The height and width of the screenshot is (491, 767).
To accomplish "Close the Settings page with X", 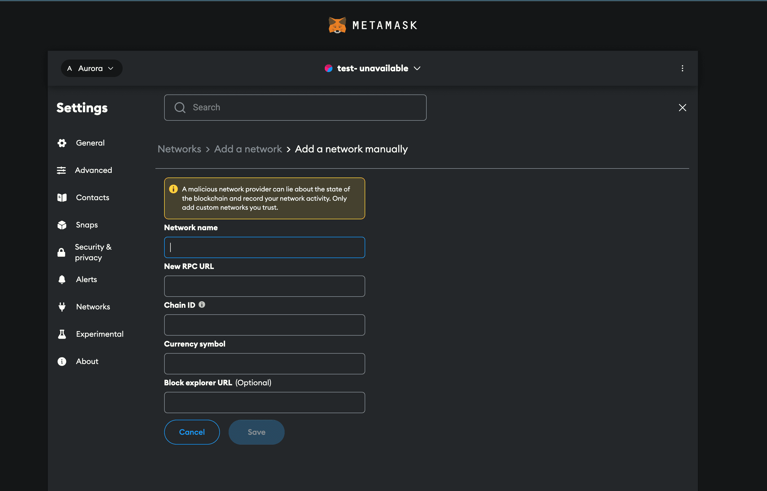I will [682, 107].
